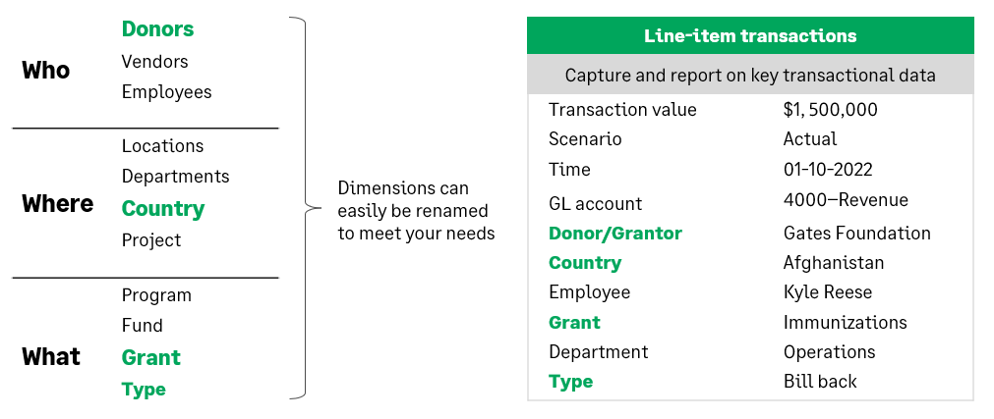Screen dimensions: 994x419
Task: Click Fund in the What group
Action: [142, 326]
